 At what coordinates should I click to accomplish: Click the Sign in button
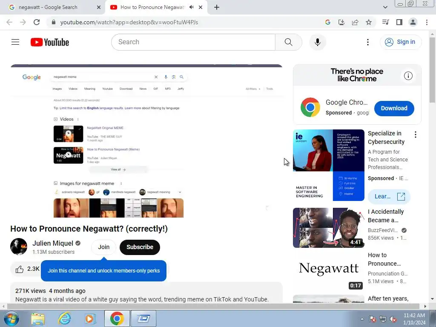pos(401,42)
